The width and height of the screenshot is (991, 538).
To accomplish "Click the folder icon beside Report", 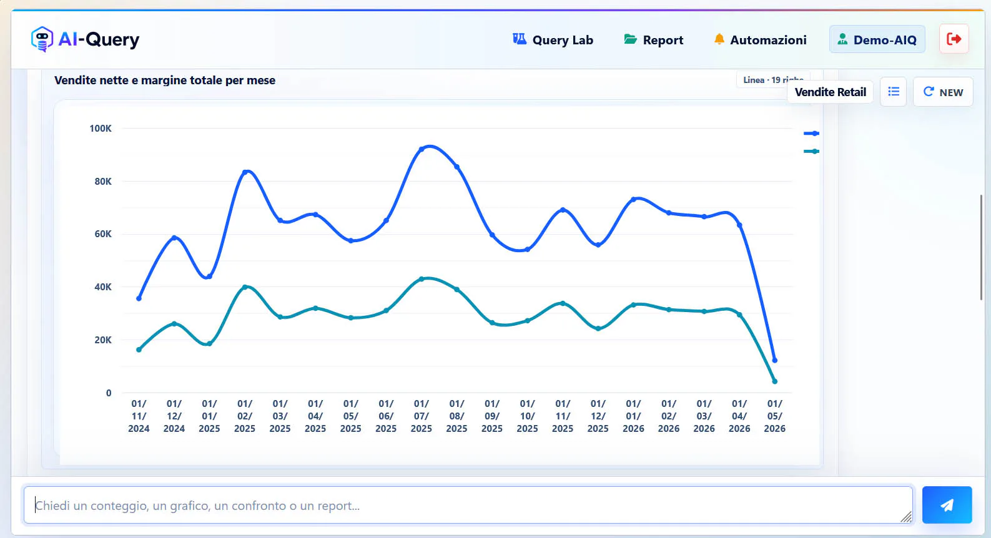I will pyautogui.click(x=630, y=39).
